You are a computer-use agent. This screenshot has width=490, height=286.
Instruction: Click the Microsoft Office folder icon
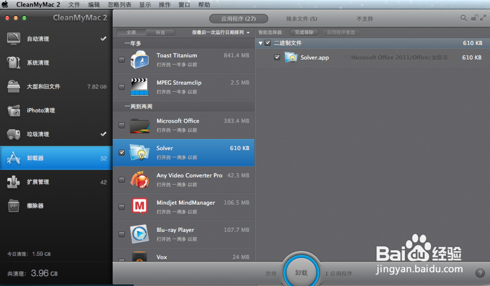click(x=139, y=125)
